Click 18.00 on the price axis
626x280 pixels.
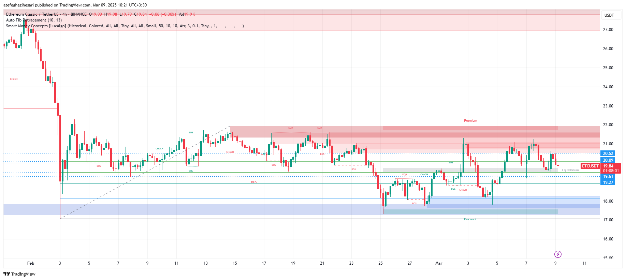pyautogui.click(x=608, y=201)
